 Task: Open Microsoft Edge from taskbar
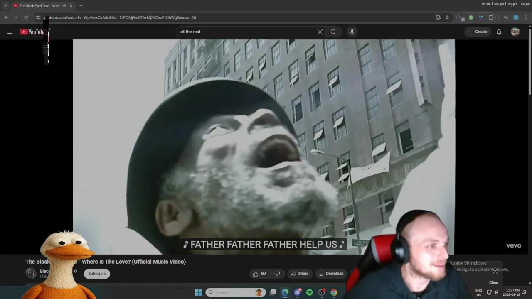tap(285, 292)
